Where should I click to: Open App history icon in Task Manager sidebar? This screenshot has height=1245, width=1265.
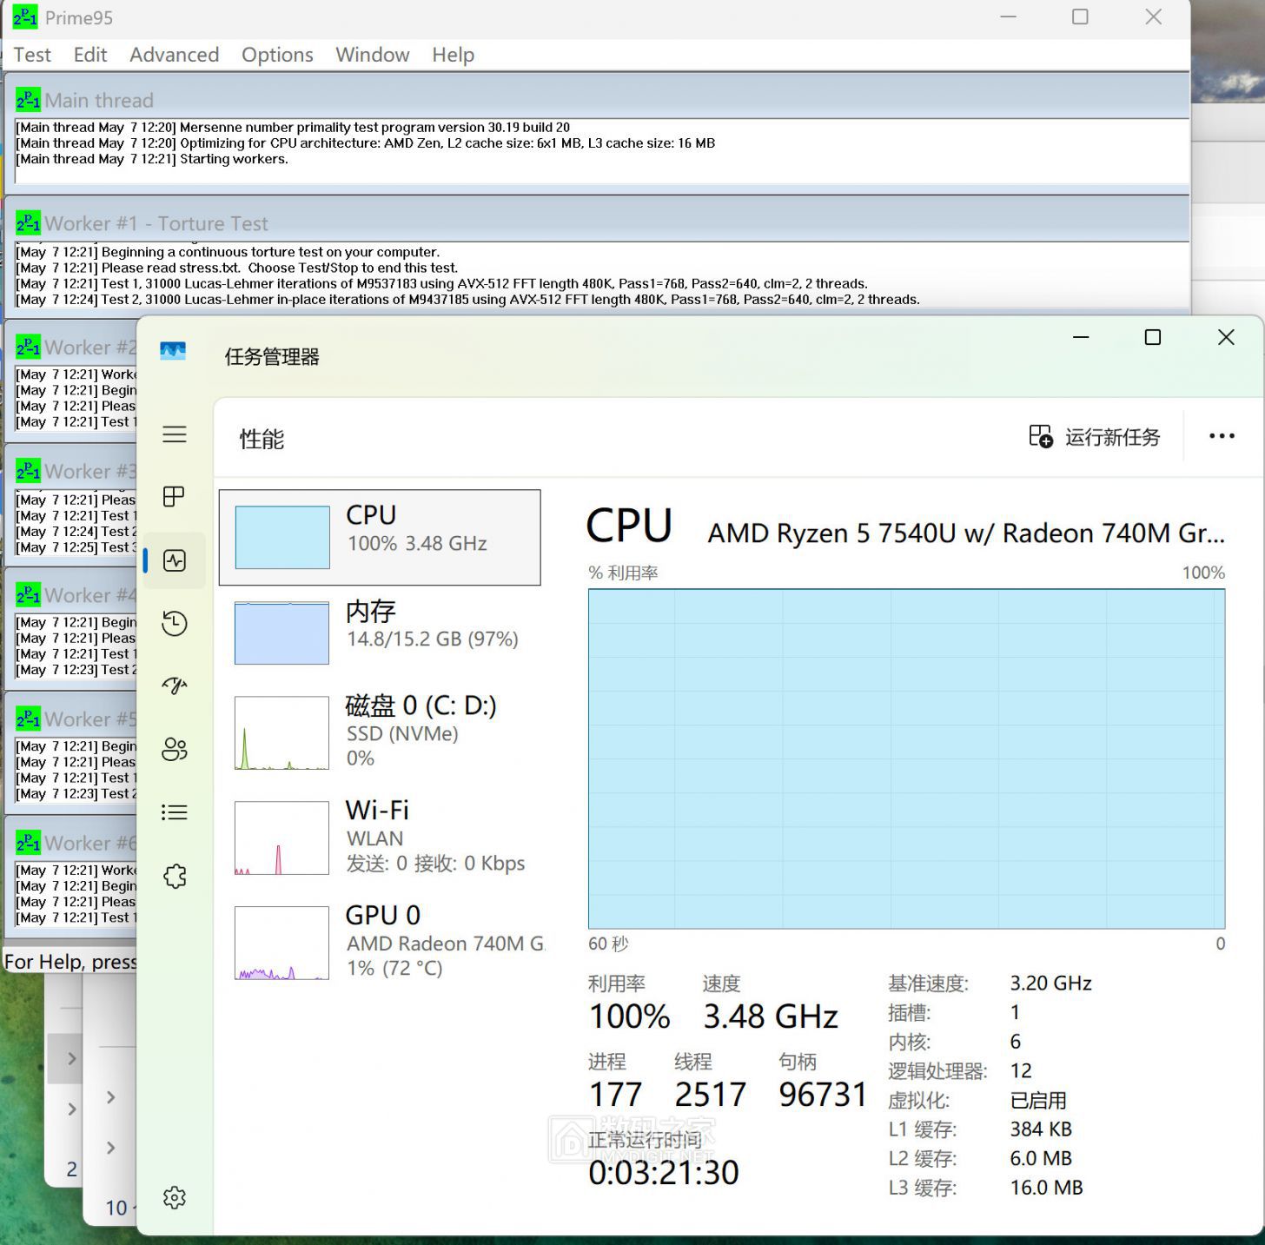[175, 623]
